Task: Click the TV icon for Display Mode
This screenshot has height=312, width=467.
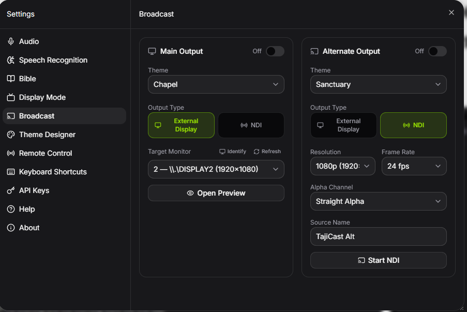Action: click(x=11, y=97)
